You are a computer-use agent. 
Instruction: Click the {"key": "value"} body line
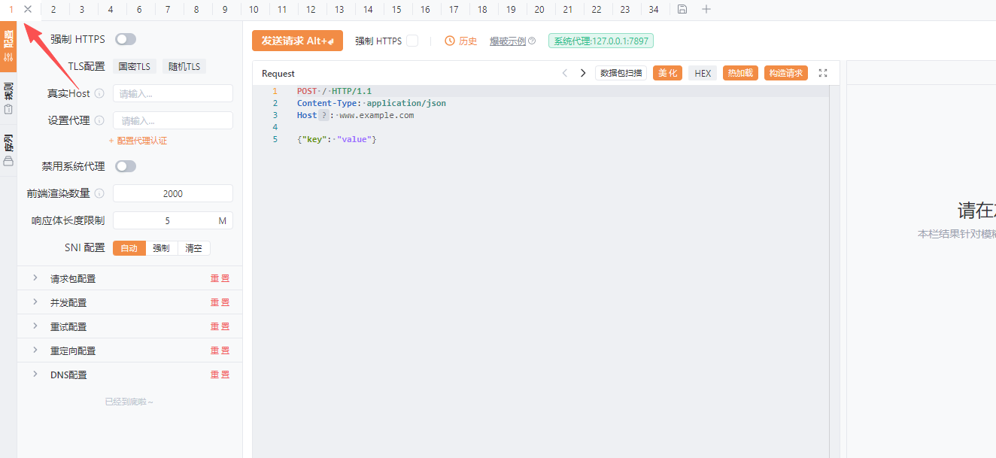pos(336,139)
